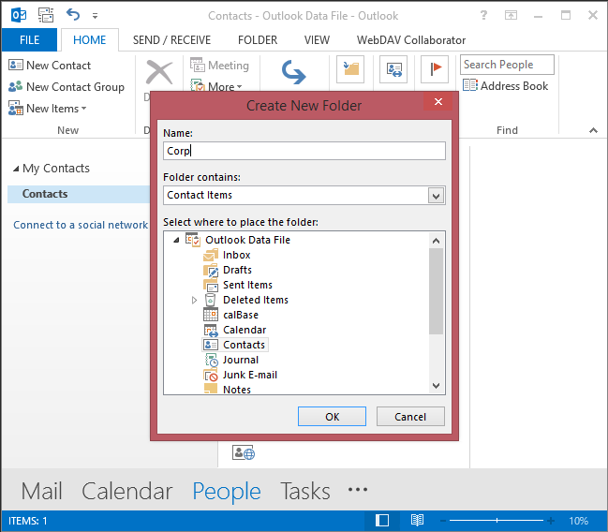The image size is (608, 532).
Task: Switch to Calendar in navigation bar
Action: pyautogui.click(x=126, y=491)
